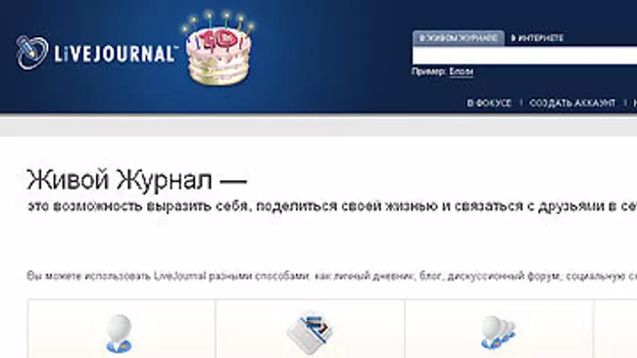The width and height of the screenshot is (637, 358).
Task: Switch to the 'В Интернете' search tab
Action: click(x=537, y=38)
